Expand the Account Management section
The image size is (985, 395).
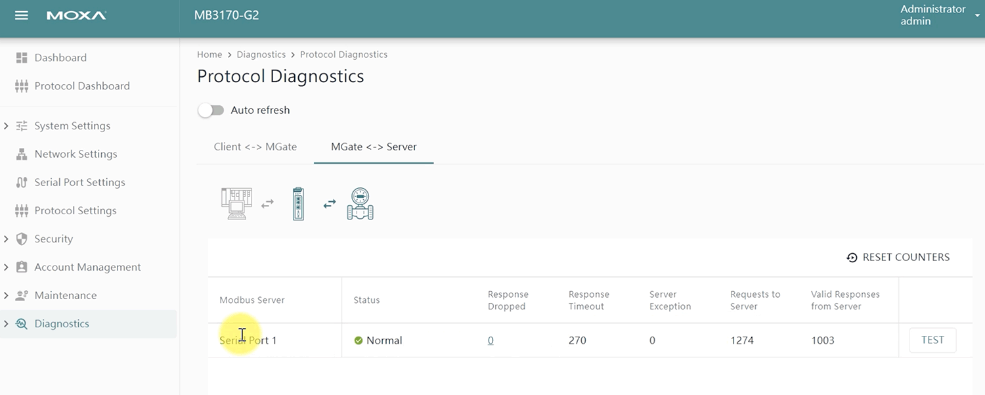pyautogui.click(x=7, y=267)
